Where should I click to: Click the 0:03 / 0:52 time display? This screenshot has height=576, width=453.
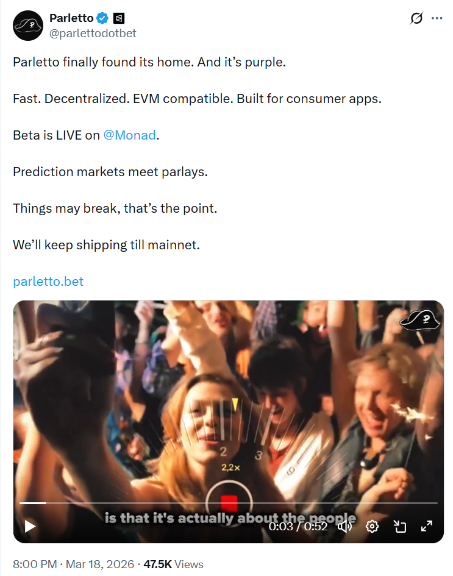coord(298,527)
